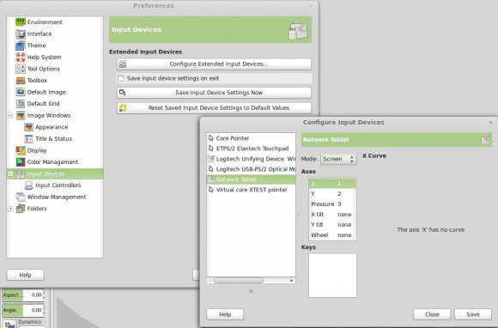Click Help button in Configure Input Devices
498x328 pixels.
tap(225, 314)
